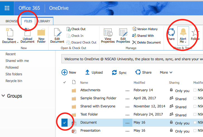
Task: Click the Follow star icon
Action: point(195,32)
